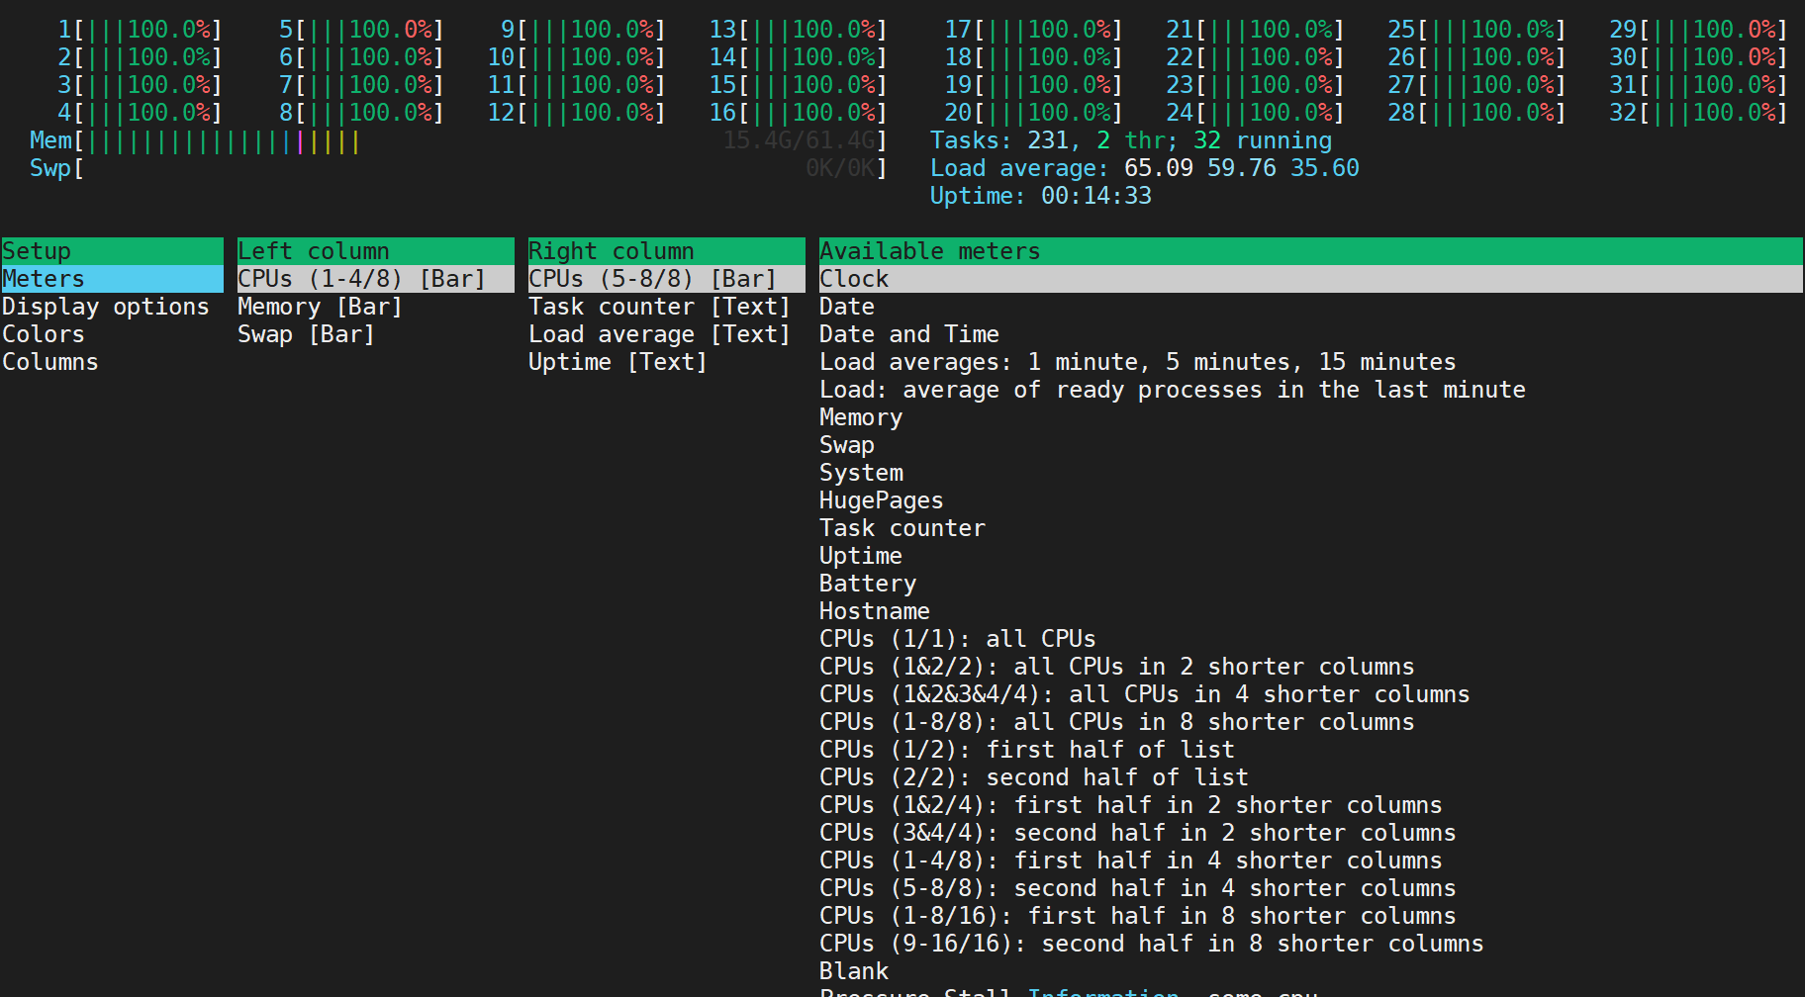Choose CPUs (1&2/2) in 2 shorter columns
The image size is (1805, 997).
point(1117,667)
